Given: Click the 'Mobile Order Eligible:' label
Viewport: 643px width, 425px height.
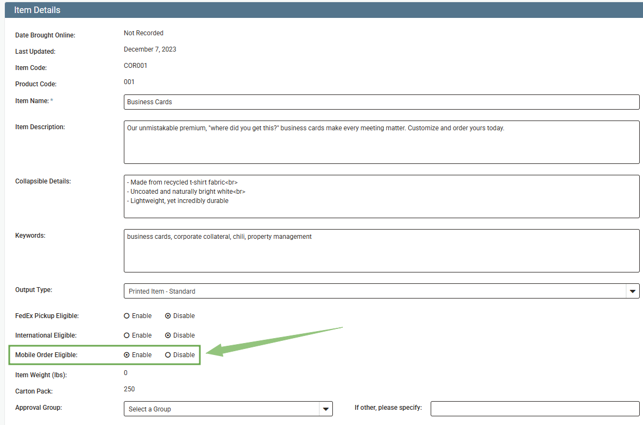Looking at the screenshot, I should point(46,355).
